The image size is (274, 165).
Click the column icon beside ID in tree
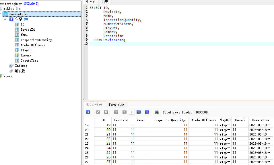click(x=17, y=24)
